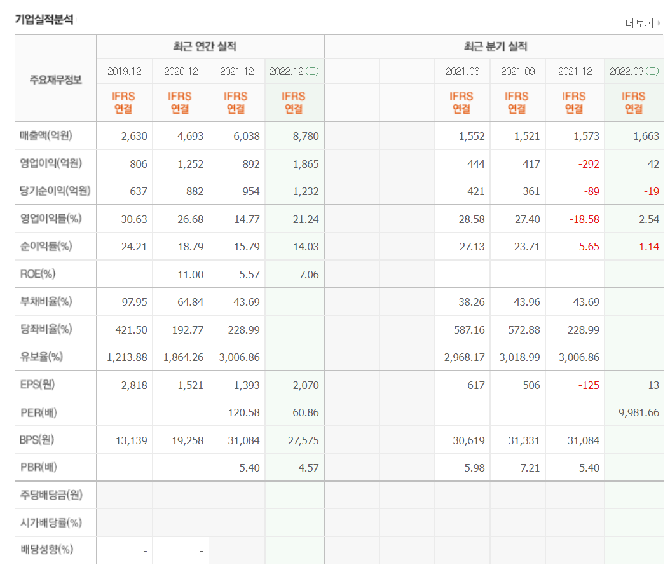Click the 2022.12(E) column header
670x565 pixels.
pyautogui.click(x=294, y=71)
